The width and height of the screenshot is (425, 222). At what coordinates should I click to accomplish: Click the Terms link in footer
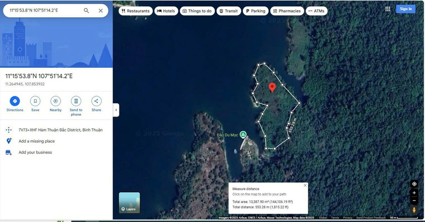click(335, 218)
